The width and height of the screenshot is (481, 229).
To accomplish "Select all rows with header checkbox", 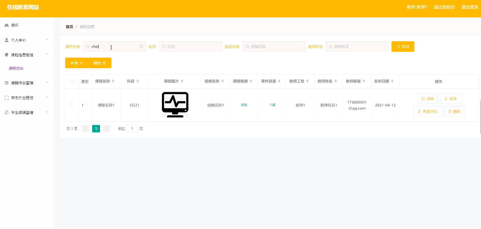I will tap(72, 81).
